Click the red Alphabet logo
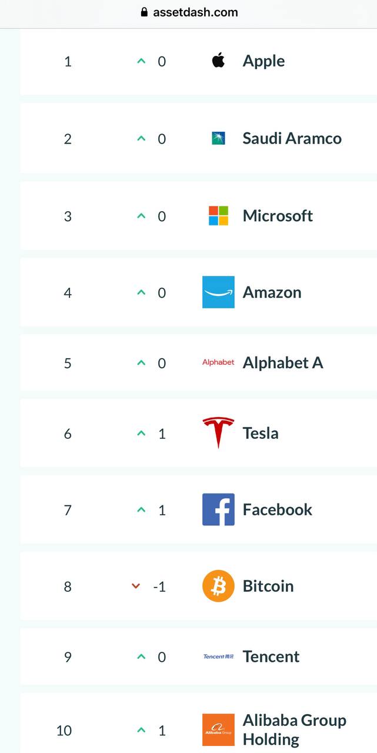 coord(218,362)
